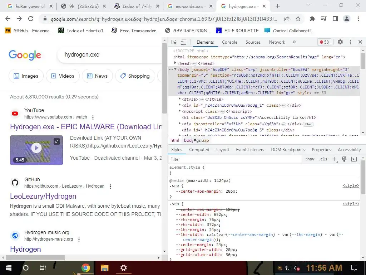The height and width of the screenshot is (275, 366).
Task: Click the hydrogen.exe search box
Action: pos(110,55)
